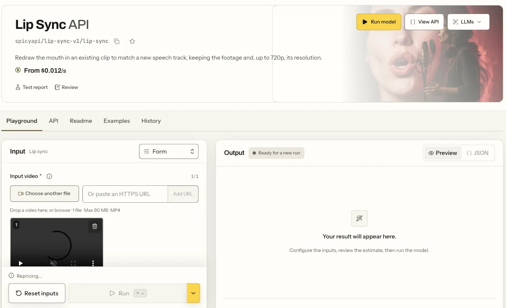Copy the spicyapi/lip-sync-v1/lip-sync model path

[x=117, y=41]
